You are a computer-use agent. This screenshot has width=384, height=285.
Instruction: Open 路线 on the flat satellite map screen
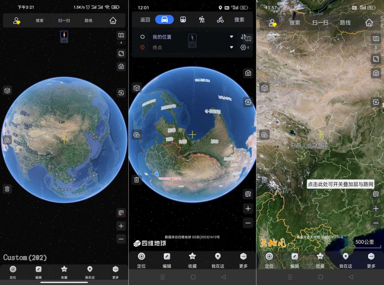pos(345,23)
